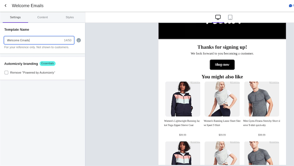
Task: Click the Essentials plan badge
Action: tap(47, 64)
